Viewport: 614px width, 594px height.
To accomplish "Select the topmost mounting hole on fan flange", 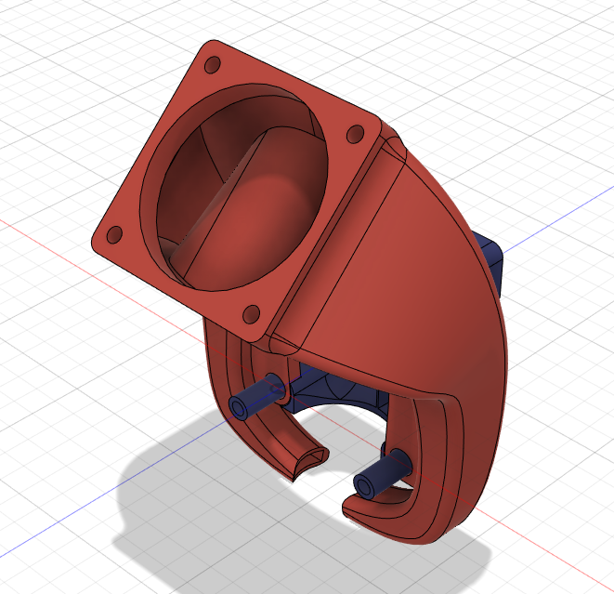I will click(x=213, y=65).
